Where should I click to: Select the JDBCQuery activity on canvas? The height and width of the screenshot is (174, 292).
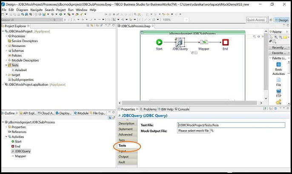click(180, 42)
